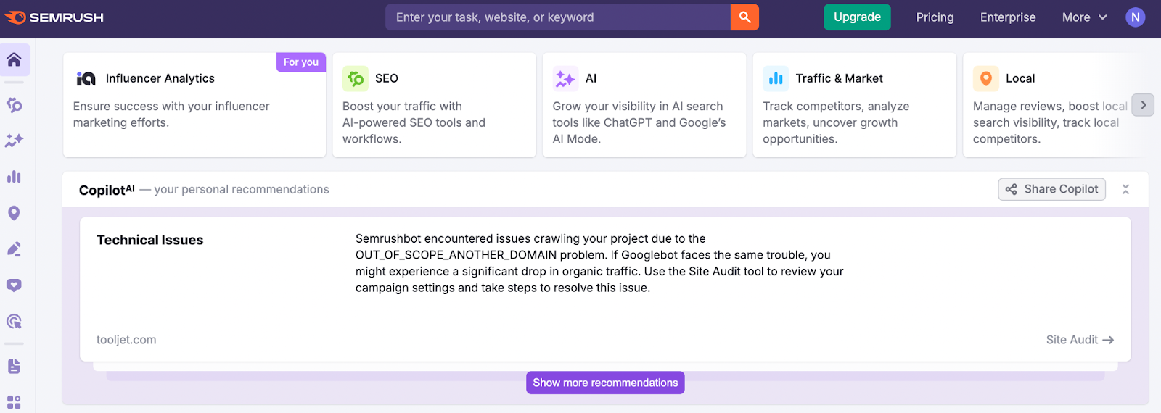This screenshot has height=413, width=1161.
Task: Open the Social heart sidebar icon
Action: pos(15,285)
